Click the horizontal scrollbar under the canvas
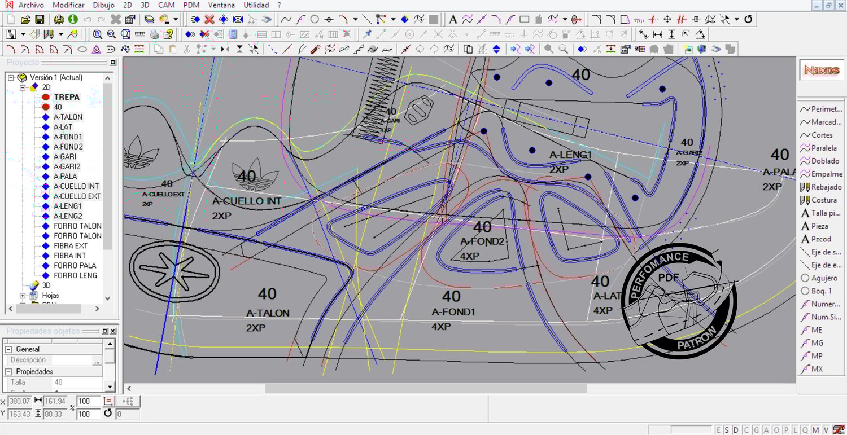Screen dimensions: 847x435 (426, 389)
